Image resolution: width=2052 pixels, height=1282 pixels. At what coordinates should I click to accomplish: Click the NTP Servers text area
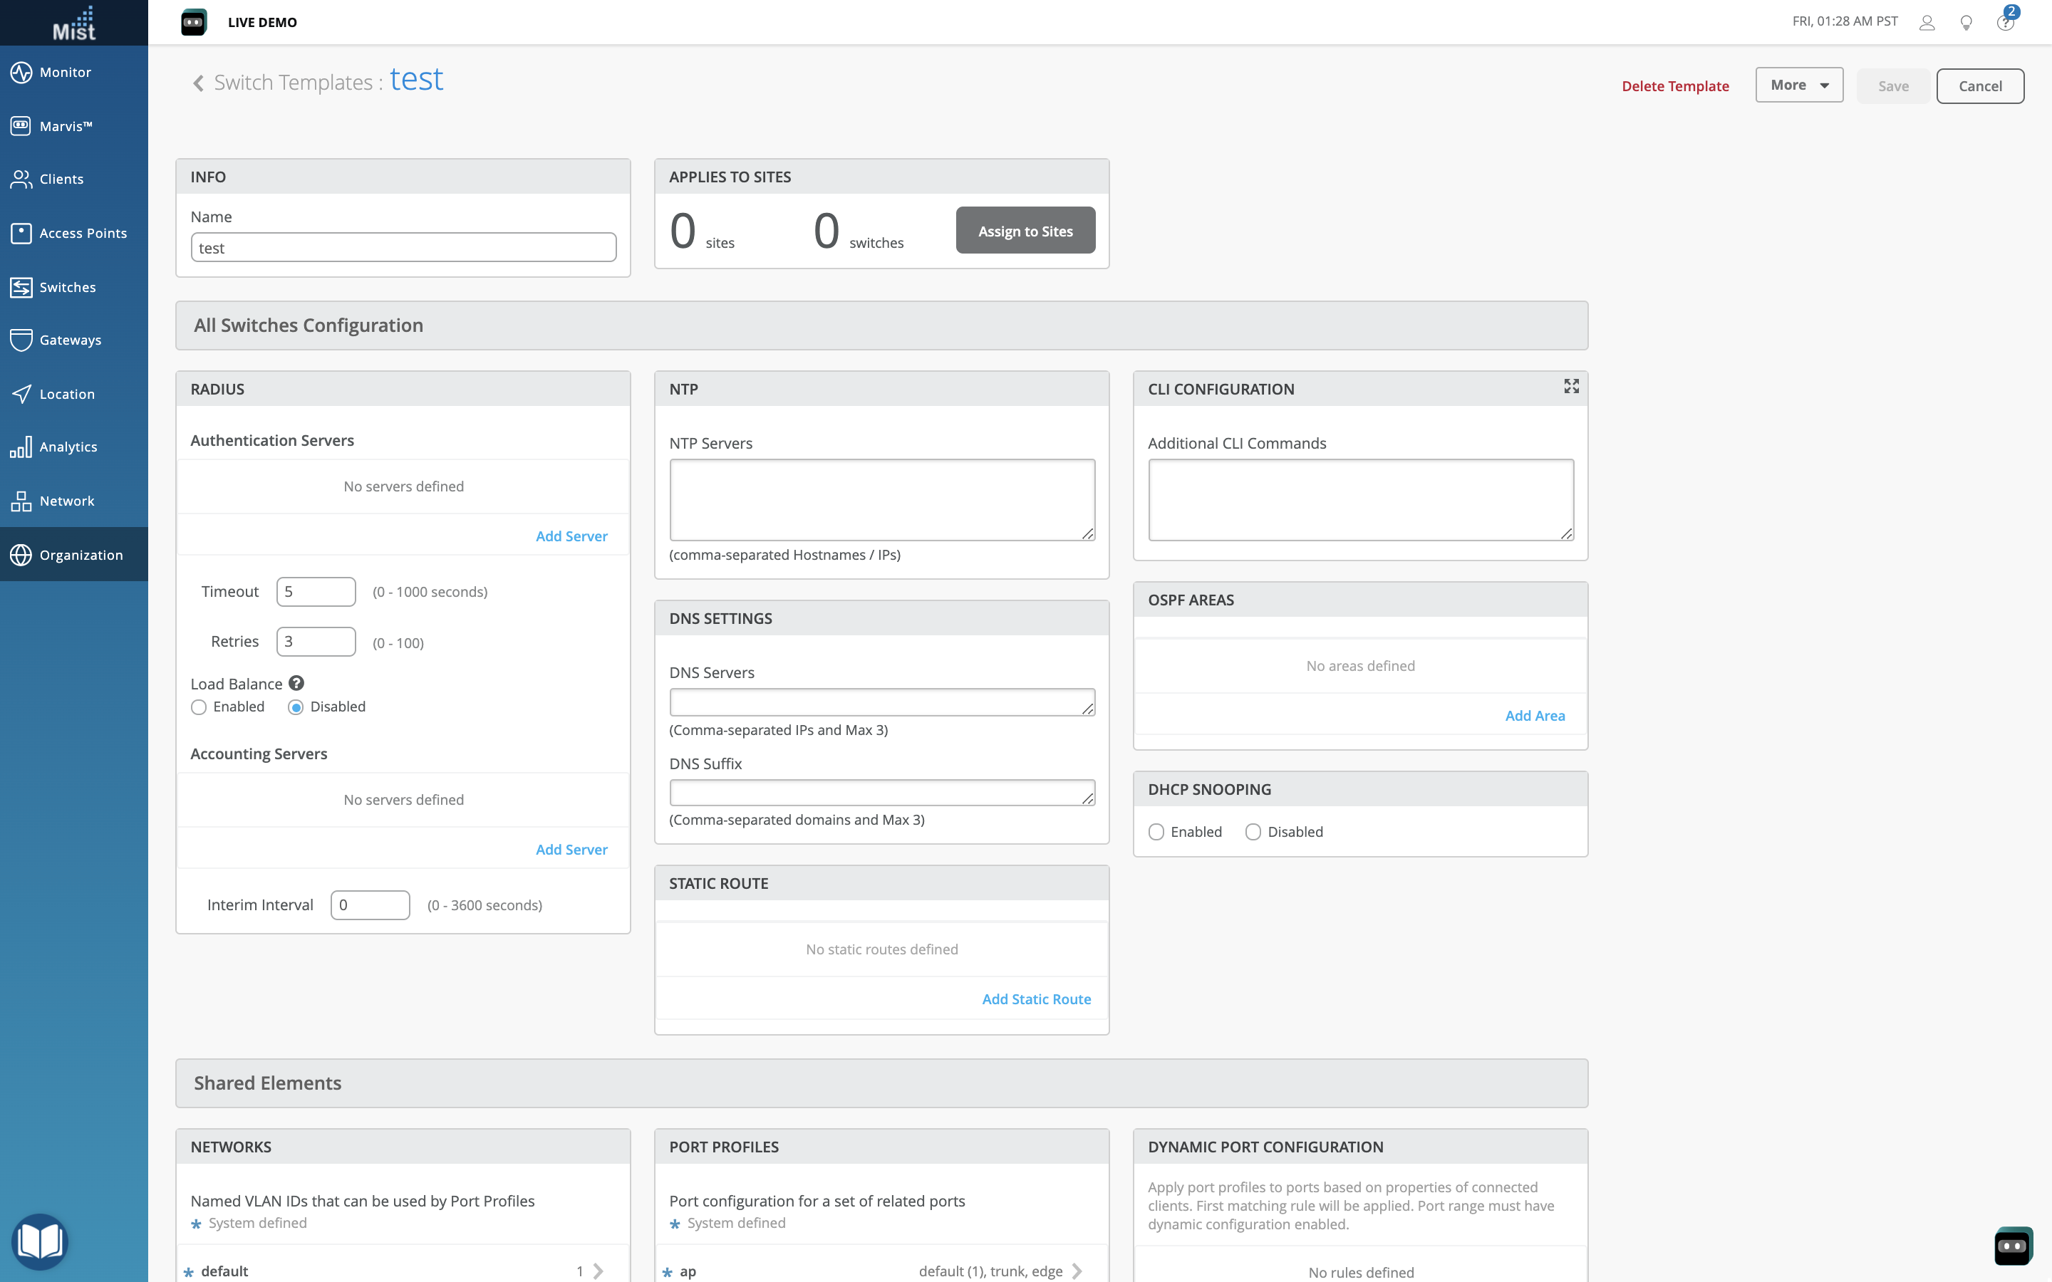(x=881, y=499)
